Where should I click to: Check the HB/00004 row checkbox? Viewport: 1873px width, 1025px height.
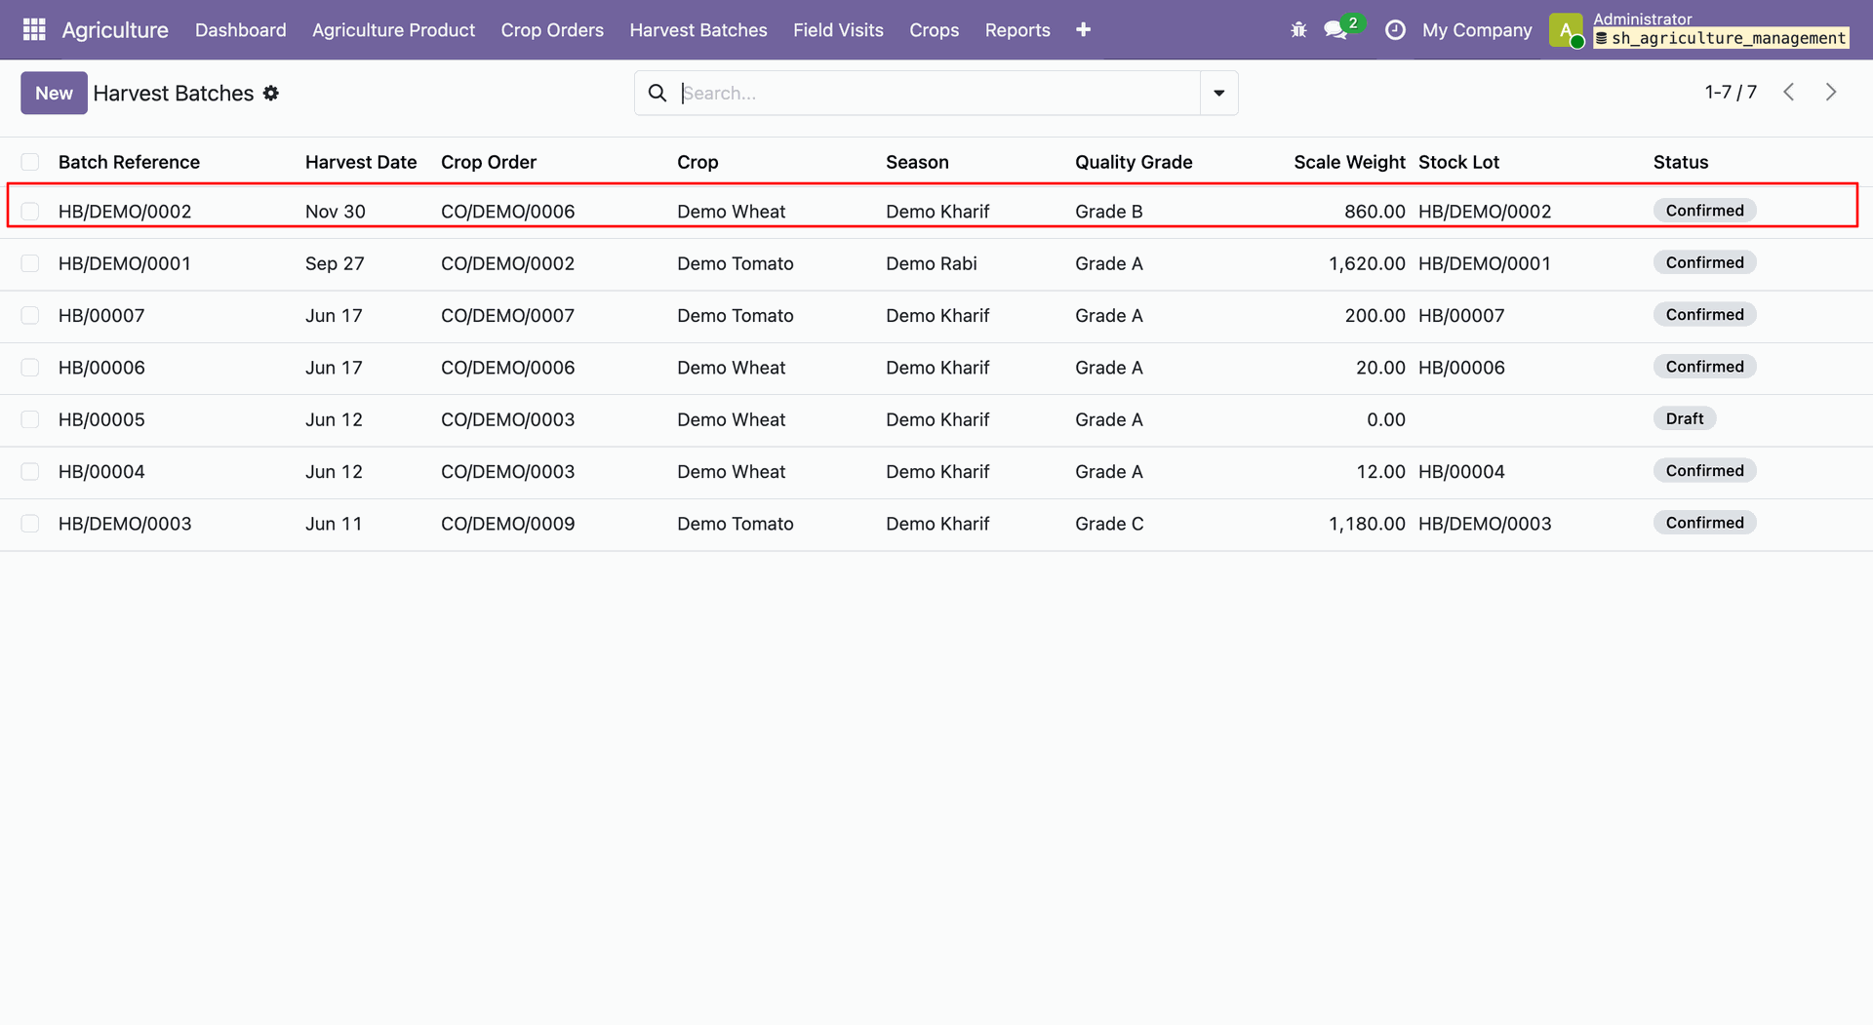(30, 471)
